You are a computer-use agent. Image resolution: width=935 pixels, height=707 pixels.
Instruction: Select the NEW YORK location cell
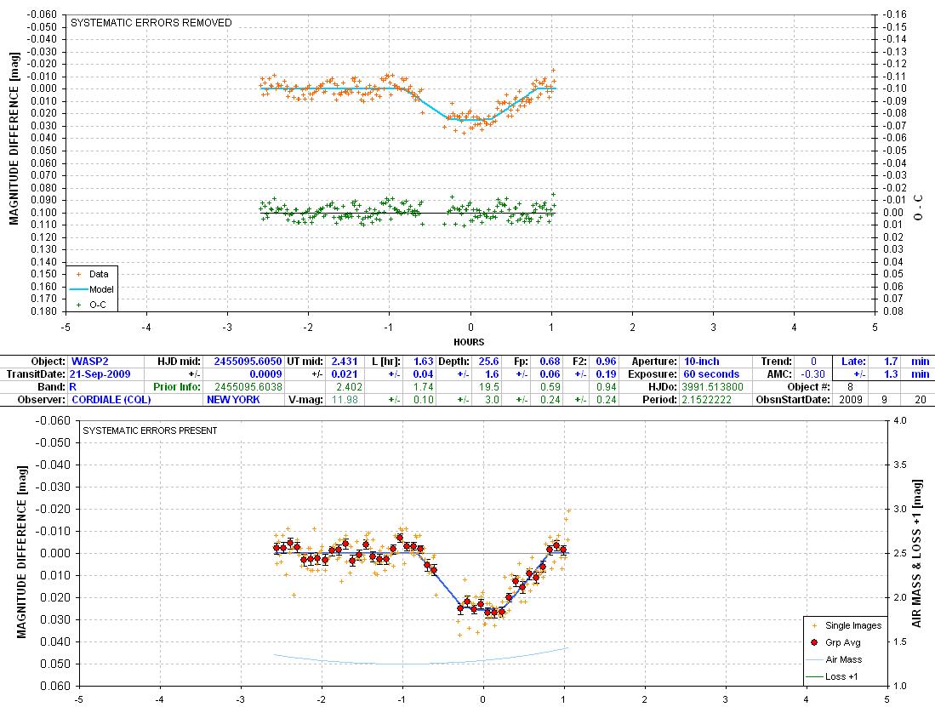click(233, 400)
